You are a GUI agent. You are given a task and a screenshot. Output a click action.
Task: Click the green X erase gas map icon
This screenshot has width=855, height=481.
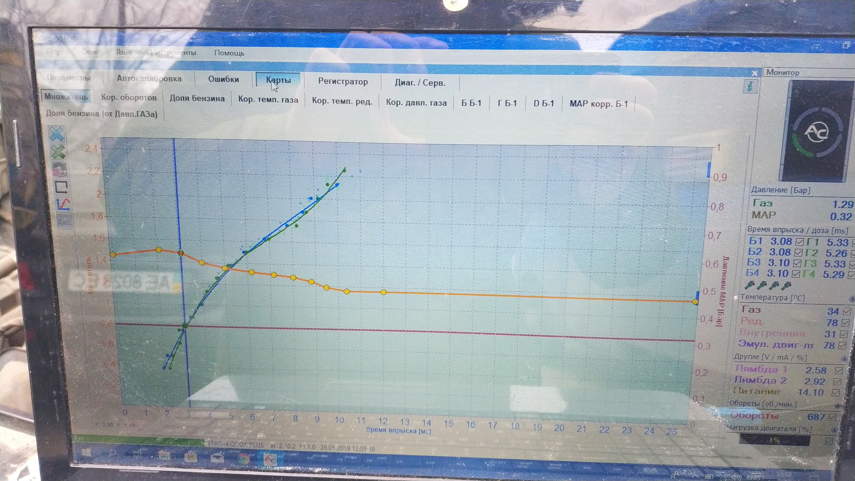[58, 152]
